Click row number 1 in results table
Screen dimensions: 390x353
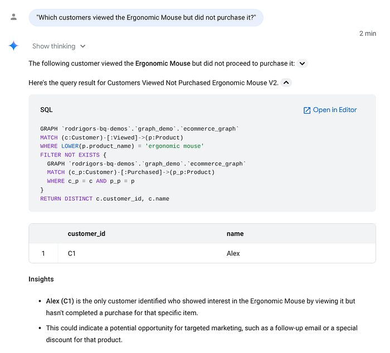click(43, 253)
